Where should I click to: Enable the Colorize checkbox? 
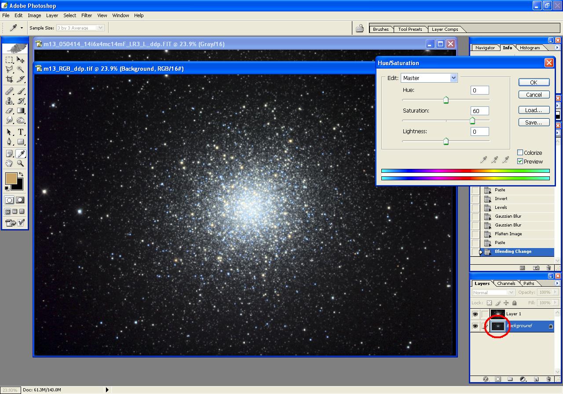520,153
